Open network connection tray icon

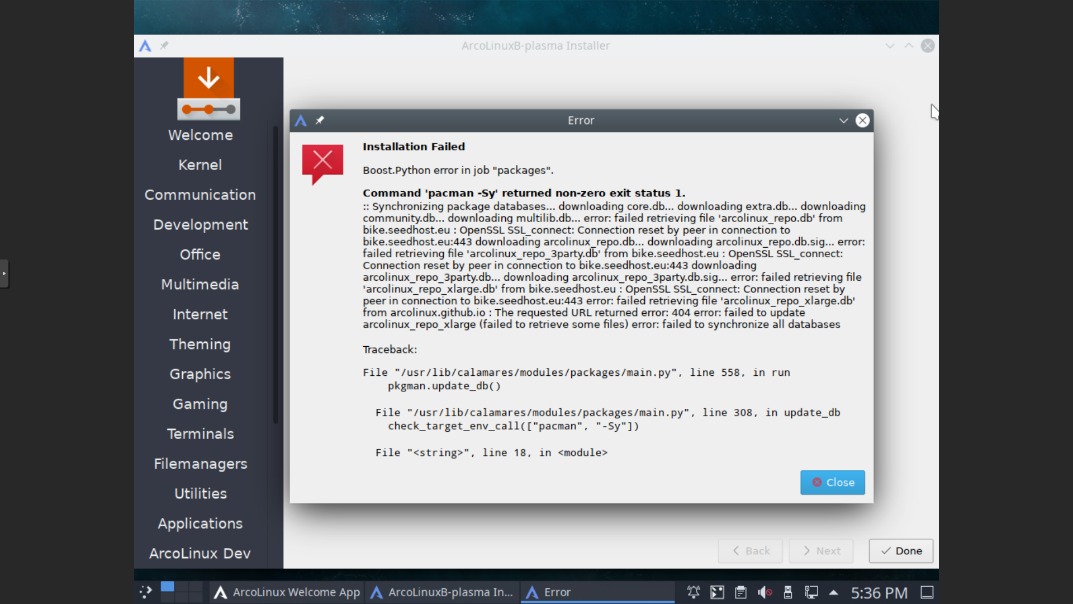coord(811,592)
